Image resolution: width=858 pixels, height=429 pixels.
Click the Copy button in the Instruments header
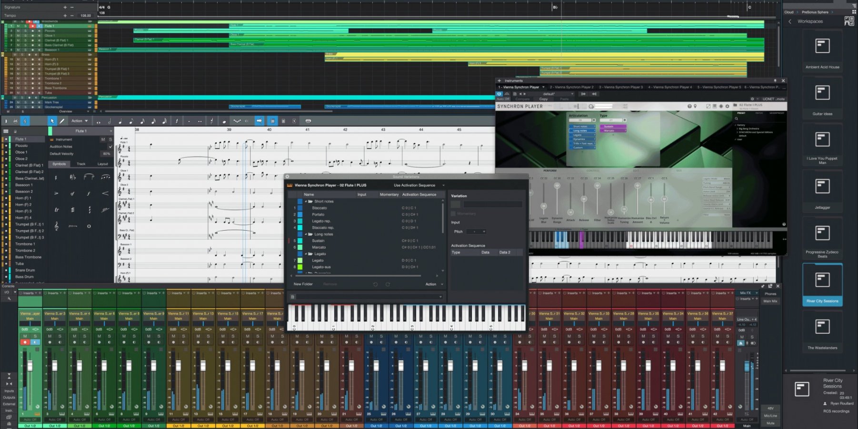[543, 99]
